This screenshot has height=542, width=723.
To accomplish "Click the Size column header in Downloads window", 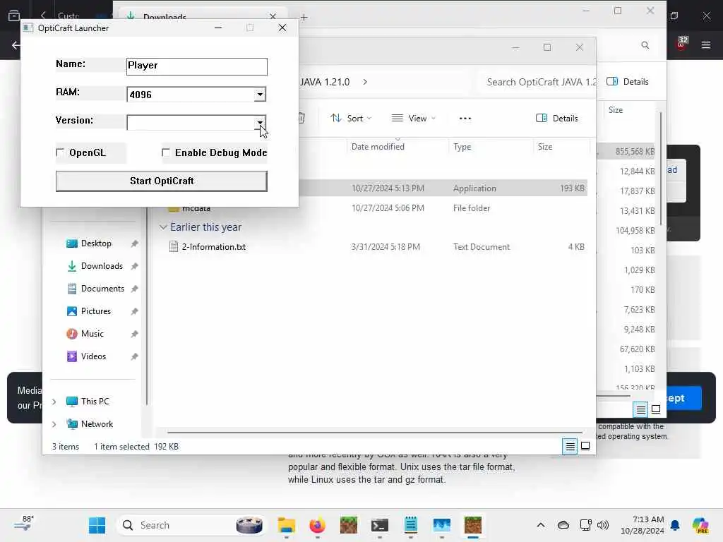I will pyautogui.click(x=616, y=110).
